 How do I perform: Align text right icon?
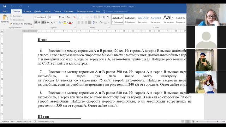[86, 22]
